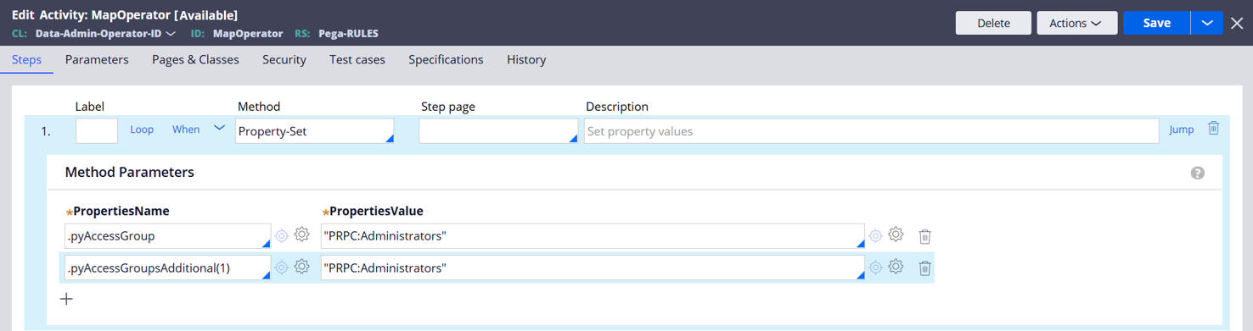This screenshot has width=1253, height=331.
Task: Delete the .pyAccessGroupsAdditional(1) parameter row
Action: click(x=924, y=268)
